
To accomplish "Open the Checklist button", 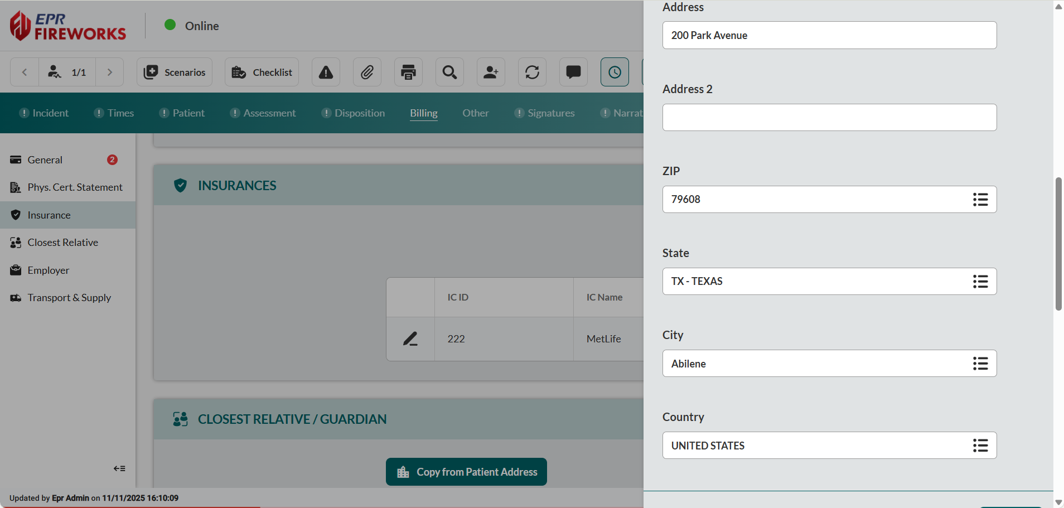I will [262, 72].
